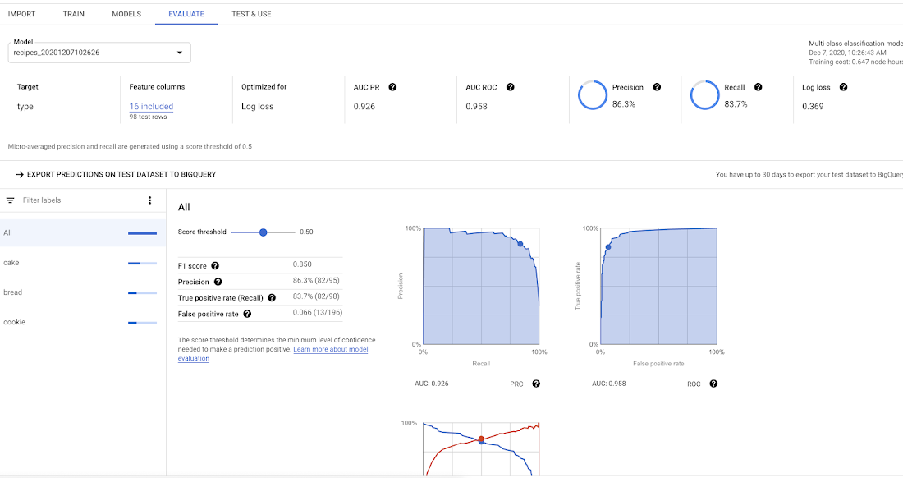Switch to the MODELS tab
Viewport: 903px width, 478px height.
point(126,14)
